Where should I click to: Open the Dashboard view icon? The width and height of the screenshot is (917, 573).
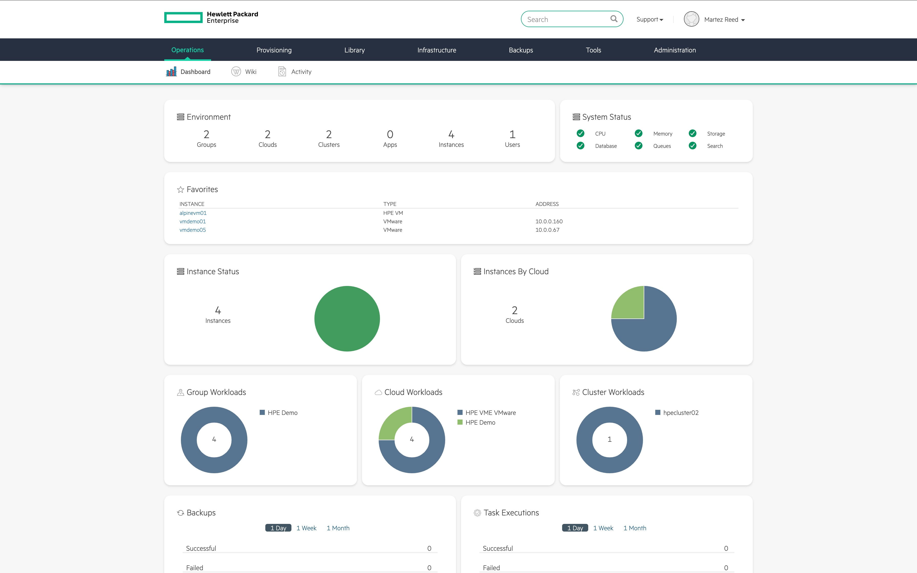click(x=172, y=71)
